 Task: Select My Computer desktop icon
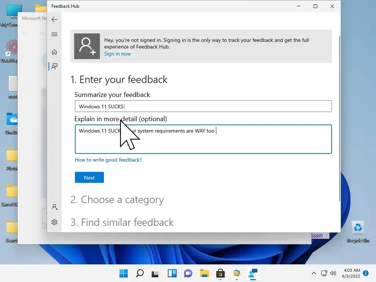pyautogui.click(x=9, y=15)
